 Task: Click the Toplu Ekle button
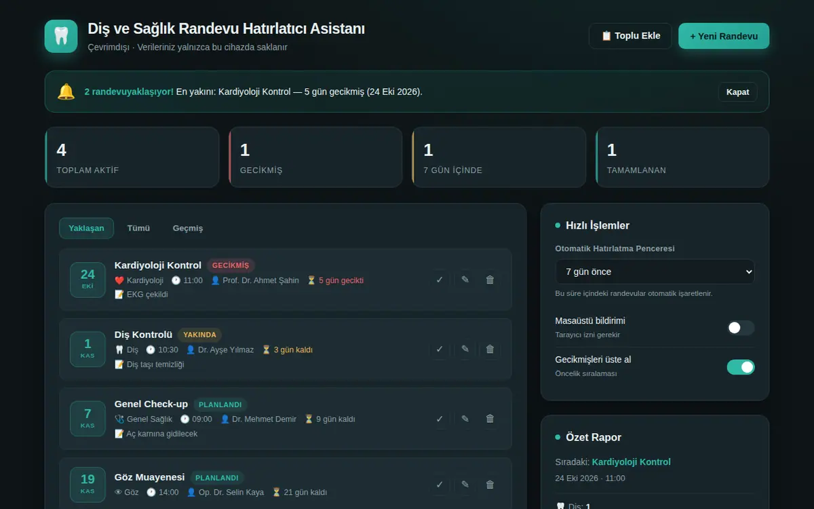630,36
